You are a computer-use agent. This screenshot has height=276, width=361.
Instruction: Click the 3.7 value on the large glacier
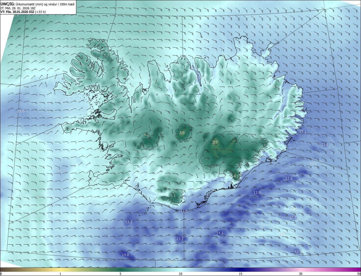point(215,142)
